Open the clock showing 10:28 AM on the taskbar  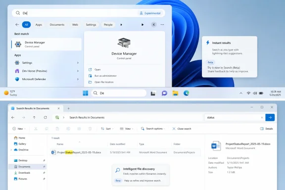(276, 94)
